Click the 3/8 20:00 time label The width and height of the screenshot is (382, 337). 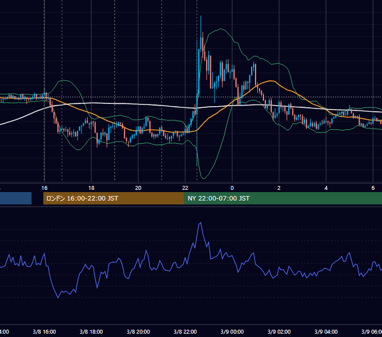tap(138, 331)
